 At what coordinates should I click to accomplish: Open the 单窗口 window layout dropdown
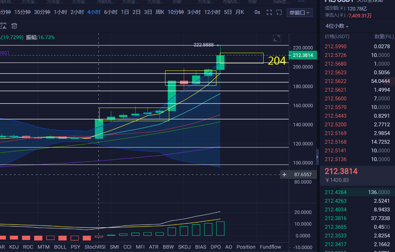pyautogui.click(x=300, y=13)
